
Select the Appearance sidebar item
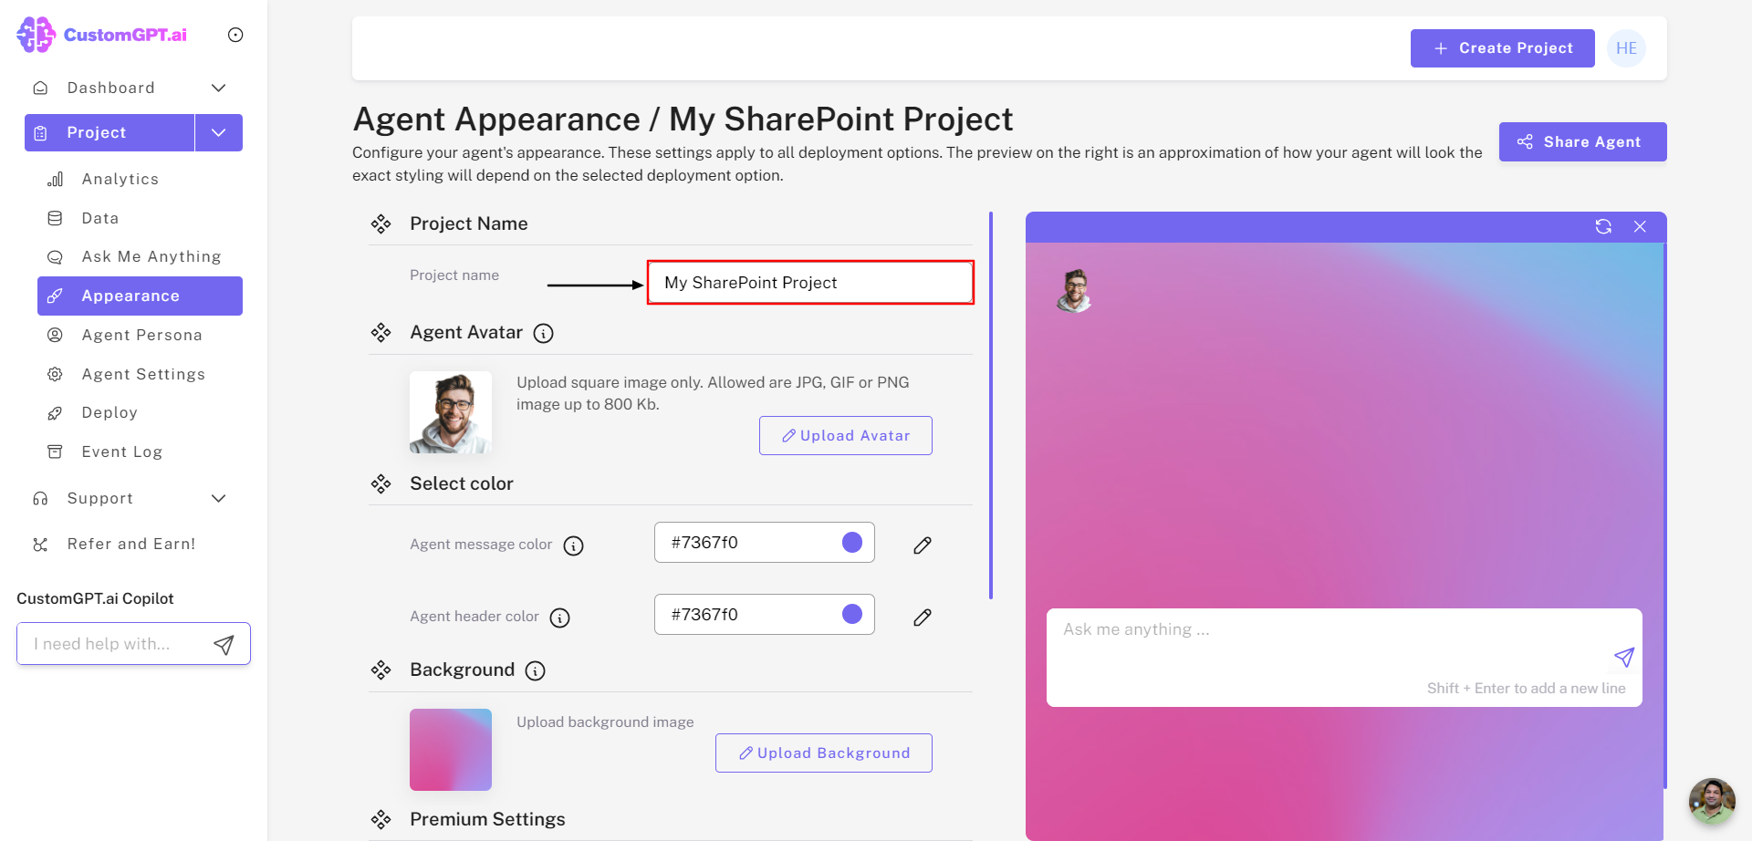coord(140,296)
